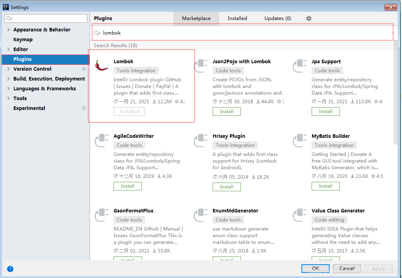Click the Json2Pojo with Lombok plugin icon
This screenshot has width=402, height=278.
[201, 66]
